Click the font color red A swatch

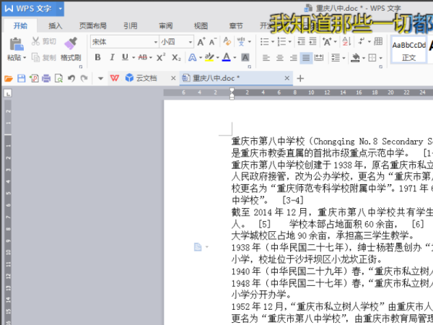226,57
